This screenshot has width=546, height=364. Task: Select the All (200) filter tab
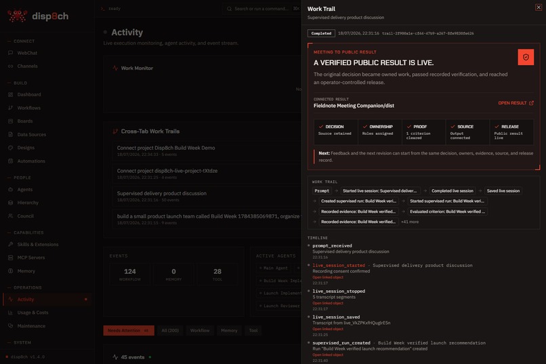[x=170, y=331]
